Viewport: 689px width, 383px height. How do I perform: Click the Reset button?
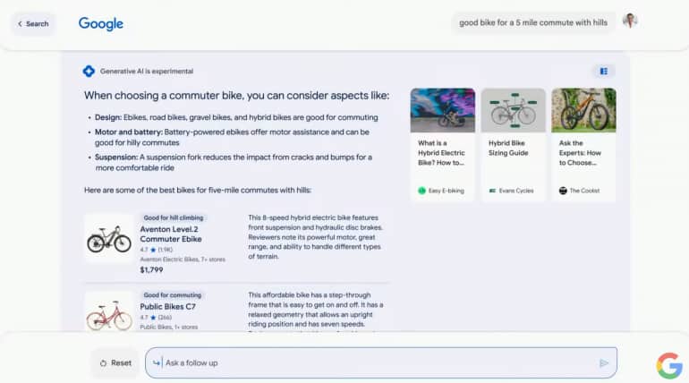(x=115, y=363)
